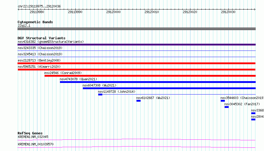Select the small blue nsv3544603 block
The image size is (264, 151).
pos(222,101)
